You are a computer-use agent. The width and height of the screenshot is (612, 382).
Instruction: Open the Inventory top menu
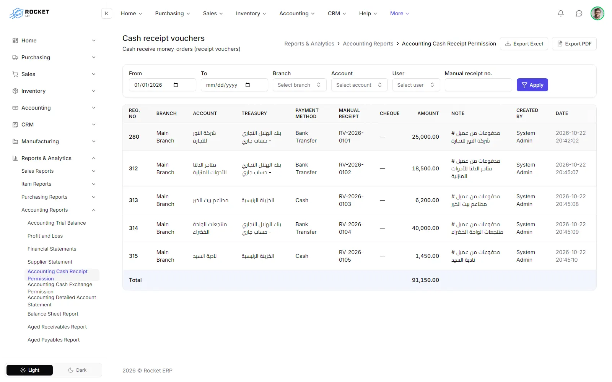pyautogui.click(x=251, y=13)
